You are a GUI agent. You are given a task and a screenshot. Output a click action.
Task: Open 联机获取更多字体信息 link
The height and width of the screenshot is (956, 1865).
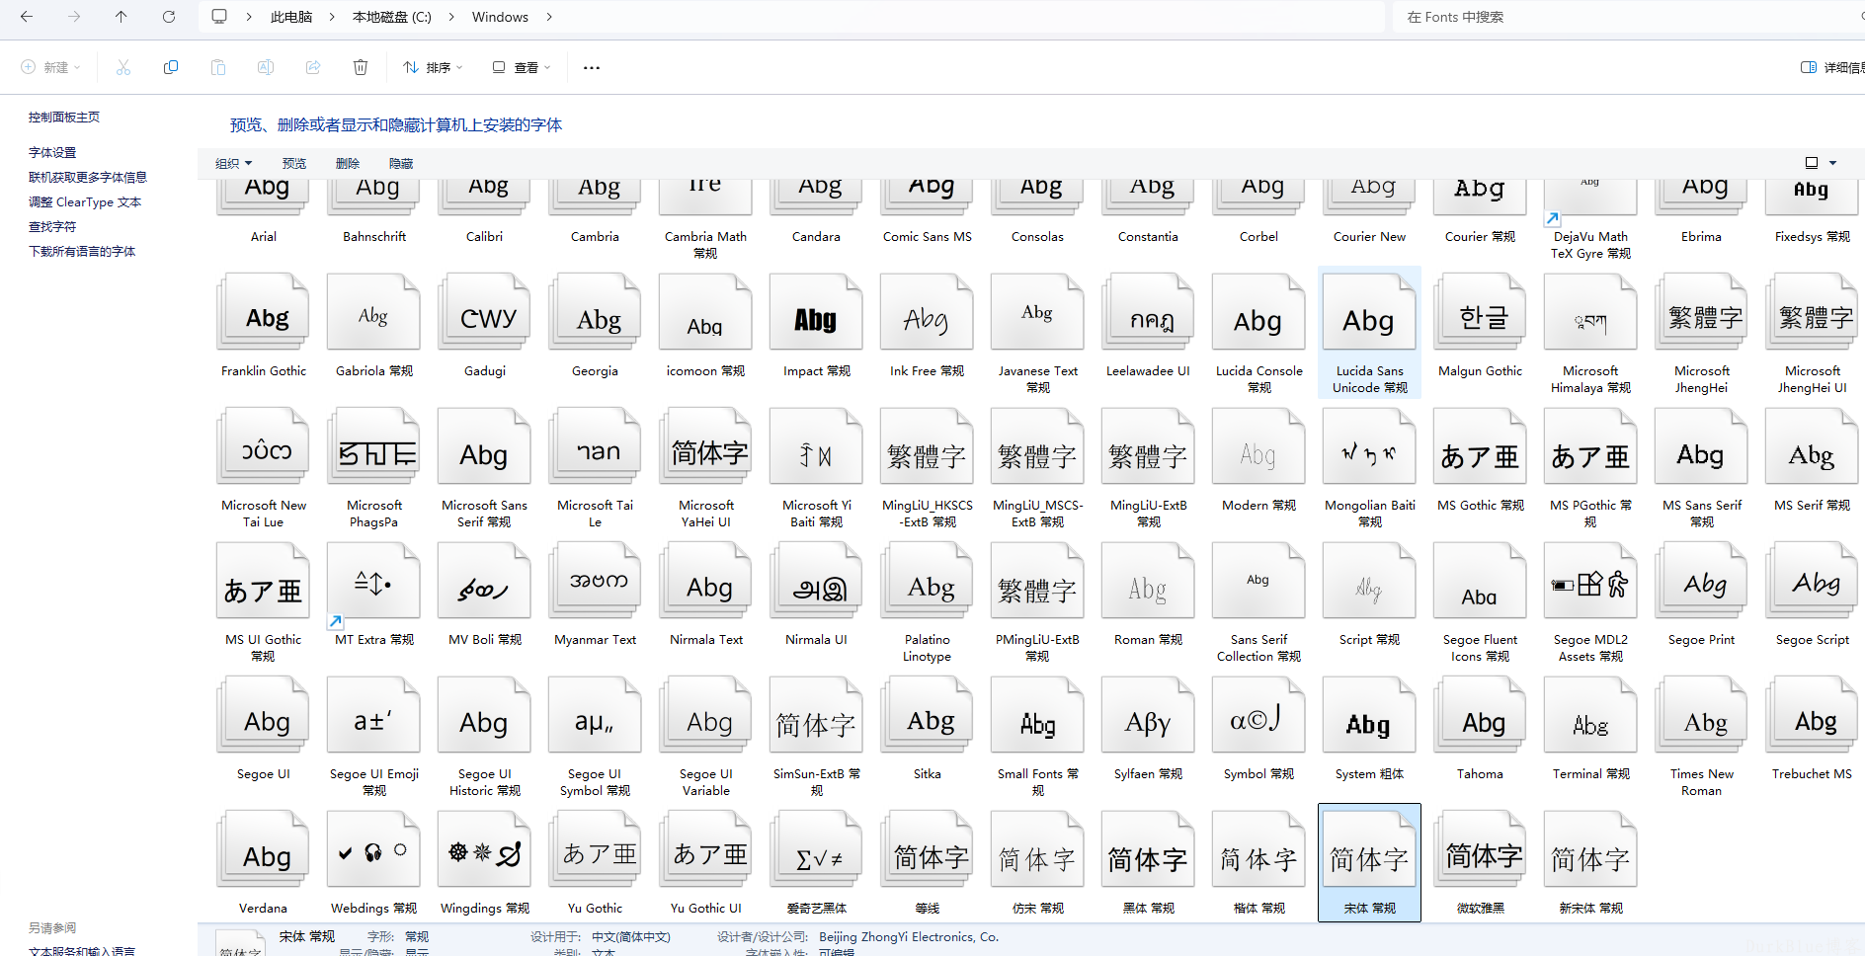[x=88, y=177]
